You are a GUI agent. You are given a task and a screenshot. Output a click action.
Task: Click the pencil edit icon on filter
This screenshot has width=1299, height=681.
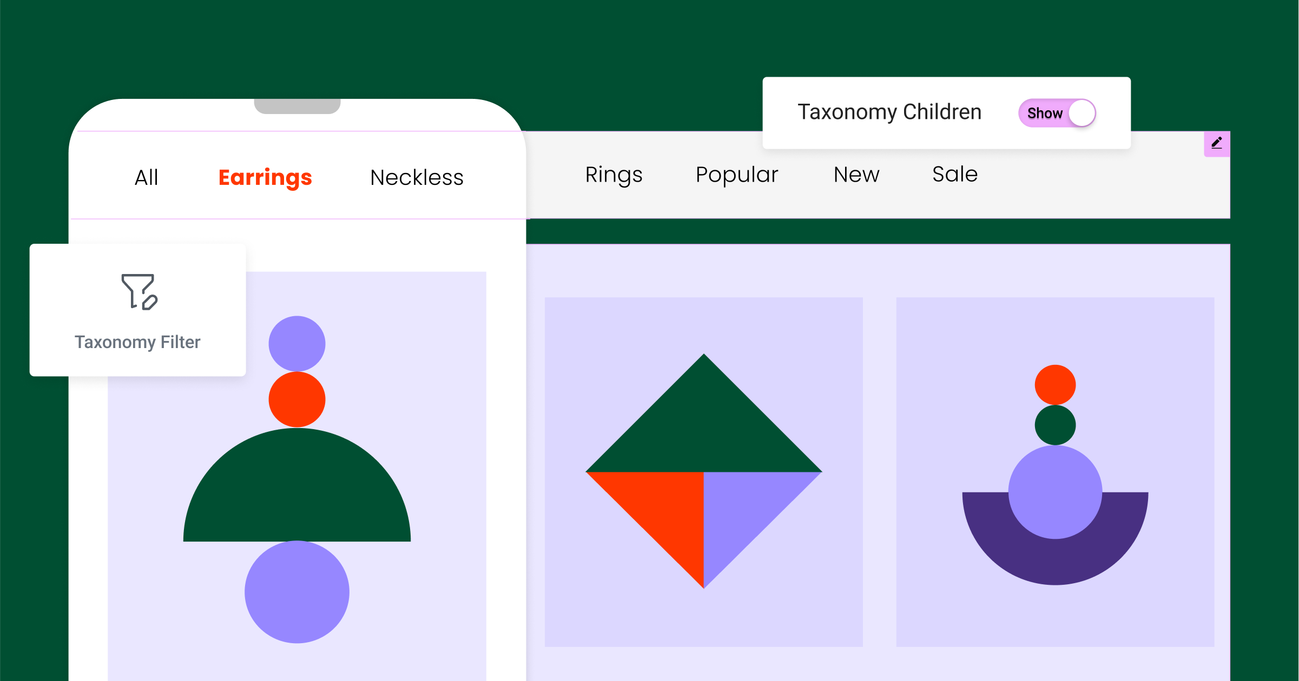pyautogui.click(x=1217, y=143)
